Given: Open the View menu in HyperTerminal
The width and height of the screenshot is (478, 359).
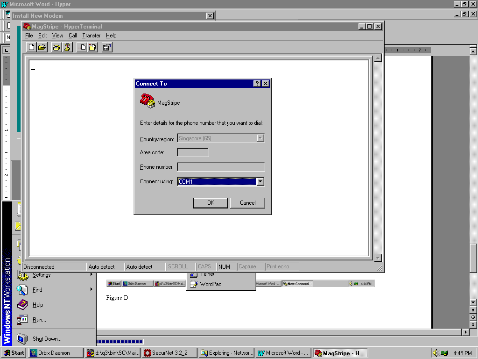Looking at the screenshot, I should click(57, 36).
